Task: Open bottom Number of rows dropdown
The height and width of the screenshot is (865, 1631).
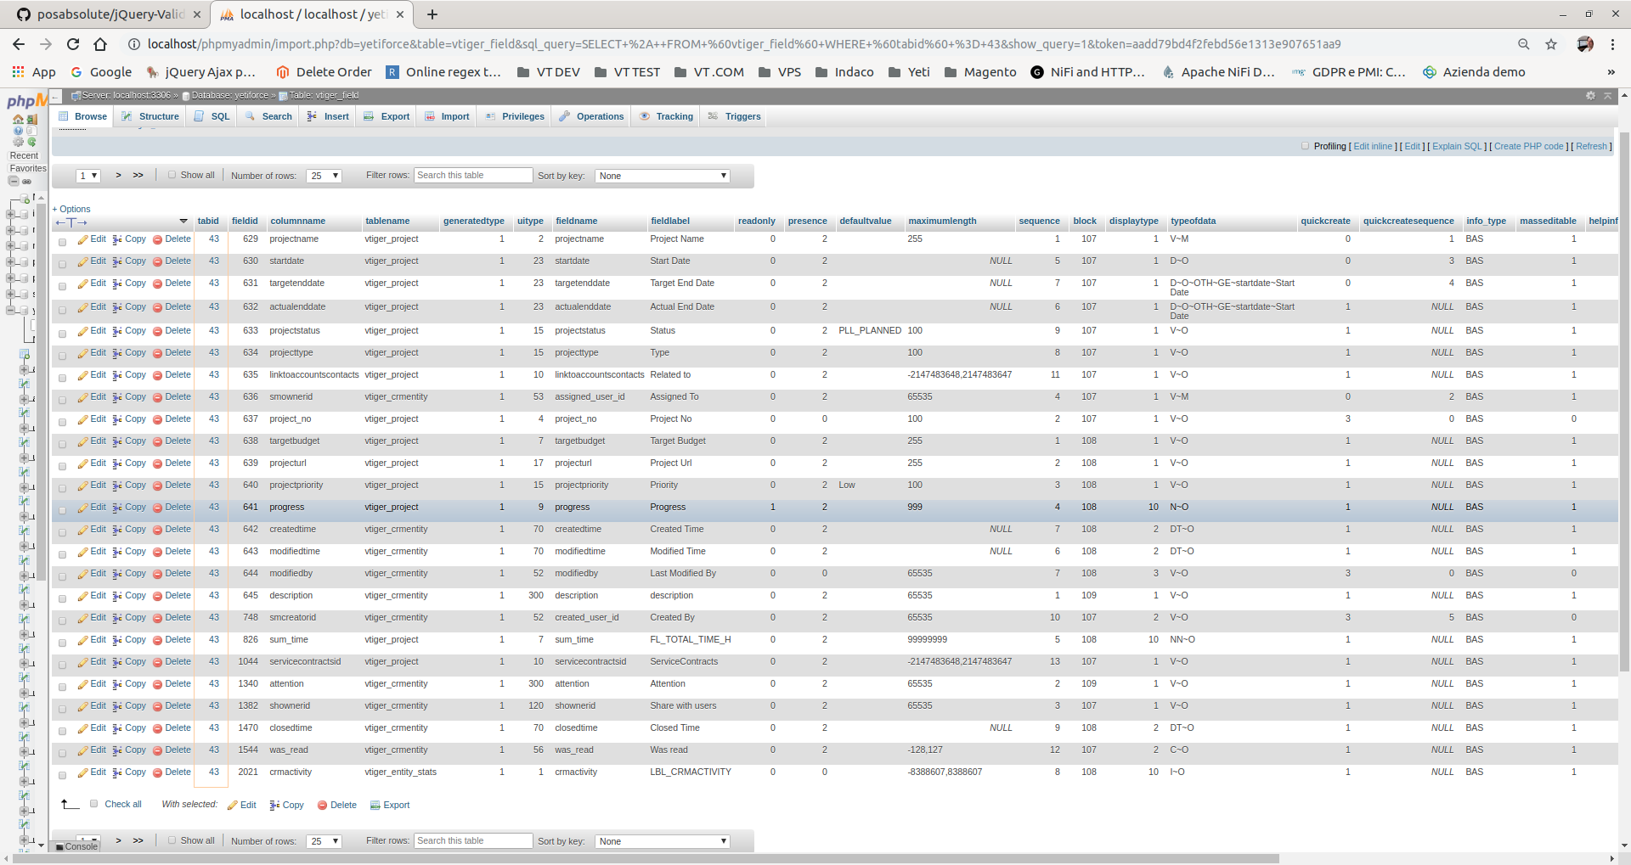Action: point(324,841)
